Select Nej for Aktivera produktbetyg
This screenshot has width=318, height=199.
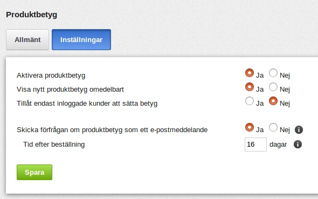[x=273, y=73]
